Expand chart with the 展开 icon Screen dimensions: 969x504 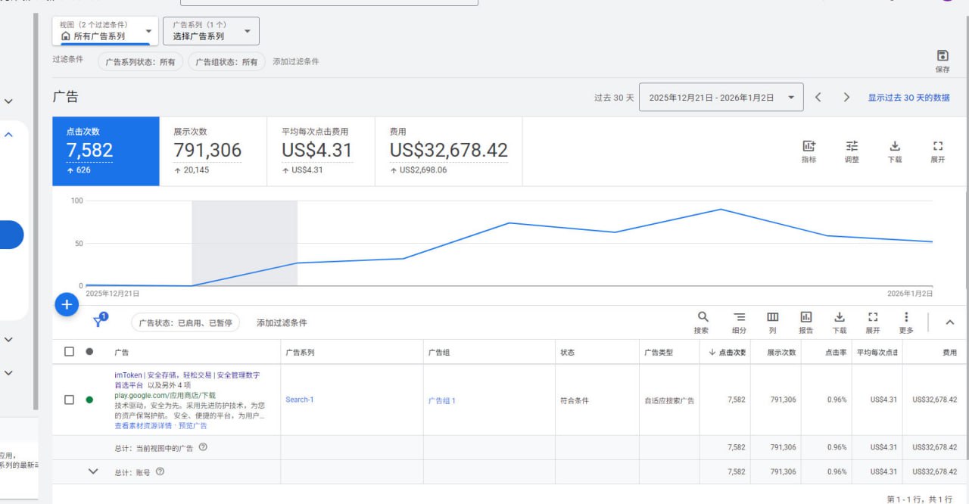(938, 146)
